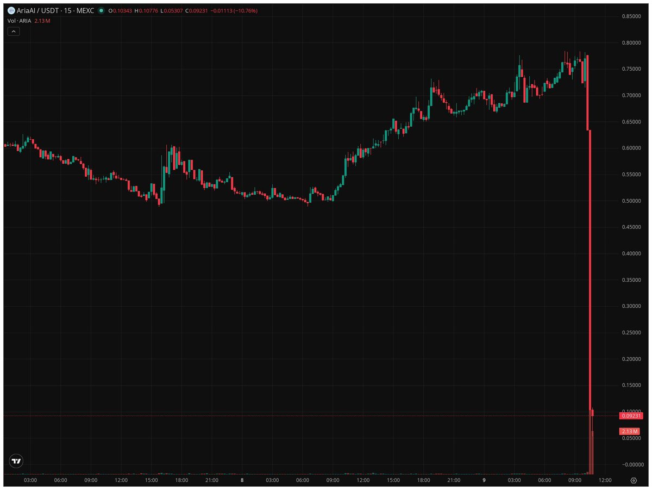Image resolution: width=652 pixels, height=490 pixels.
Task: Click the 0.55000 price axis label
Action: pyautogui.click(x=631, y=175)
